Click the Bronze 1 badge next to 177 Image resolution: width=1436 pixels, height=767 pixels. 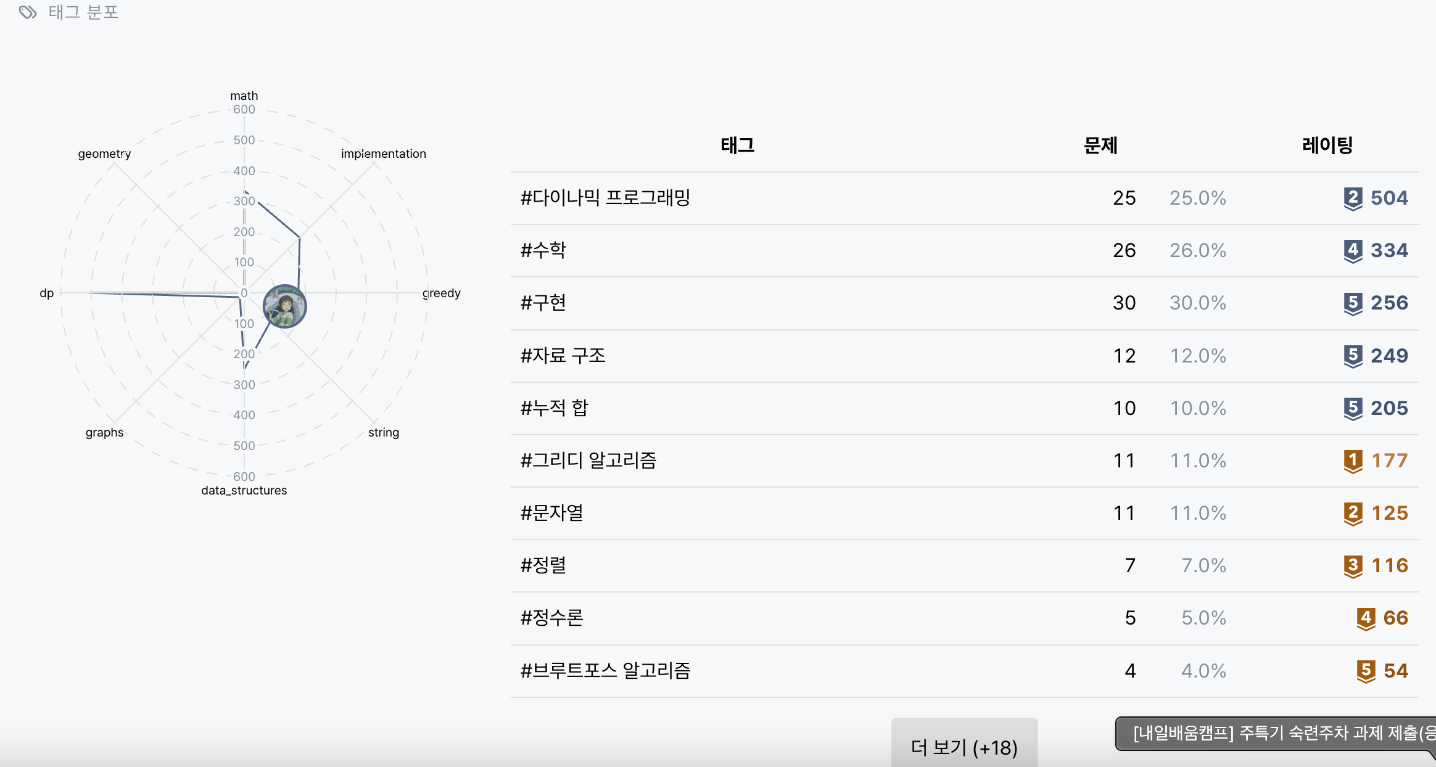(1353, 461)
